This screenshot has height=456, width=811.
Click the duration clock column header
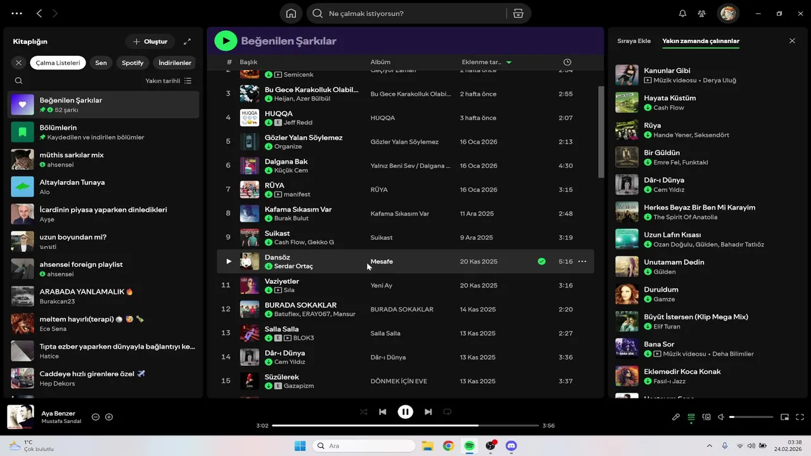567,62
